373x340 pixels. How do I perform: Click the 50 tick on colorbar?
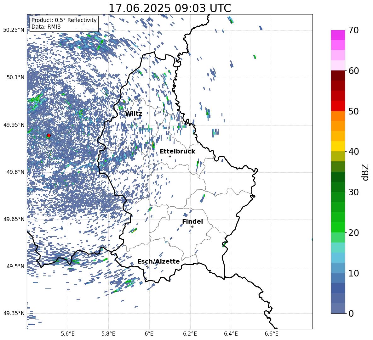pos(353,111)
